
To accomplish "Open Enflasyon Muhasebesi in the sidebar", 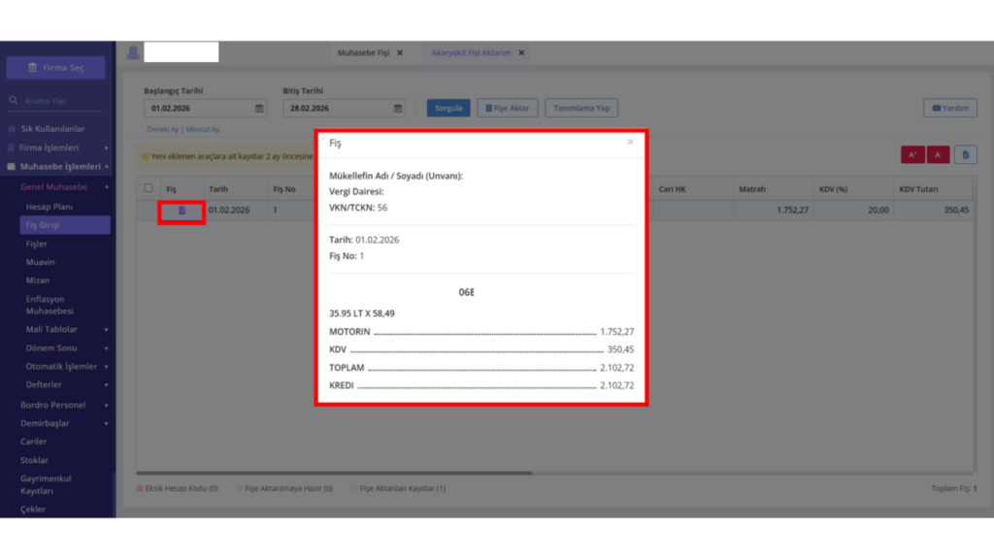I will (50, 305).
